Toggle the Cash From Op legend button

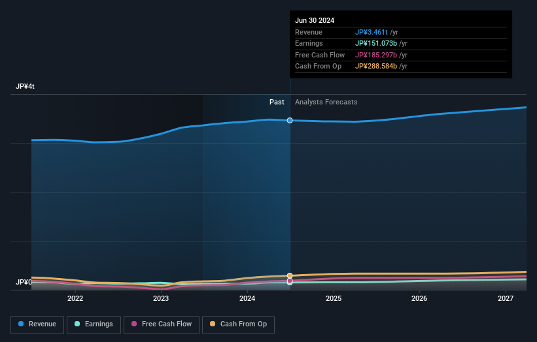(x=238, y=324)
